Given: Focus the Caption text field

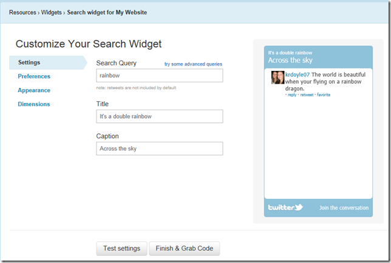Looking at the screenshot, I should point(160,148).
